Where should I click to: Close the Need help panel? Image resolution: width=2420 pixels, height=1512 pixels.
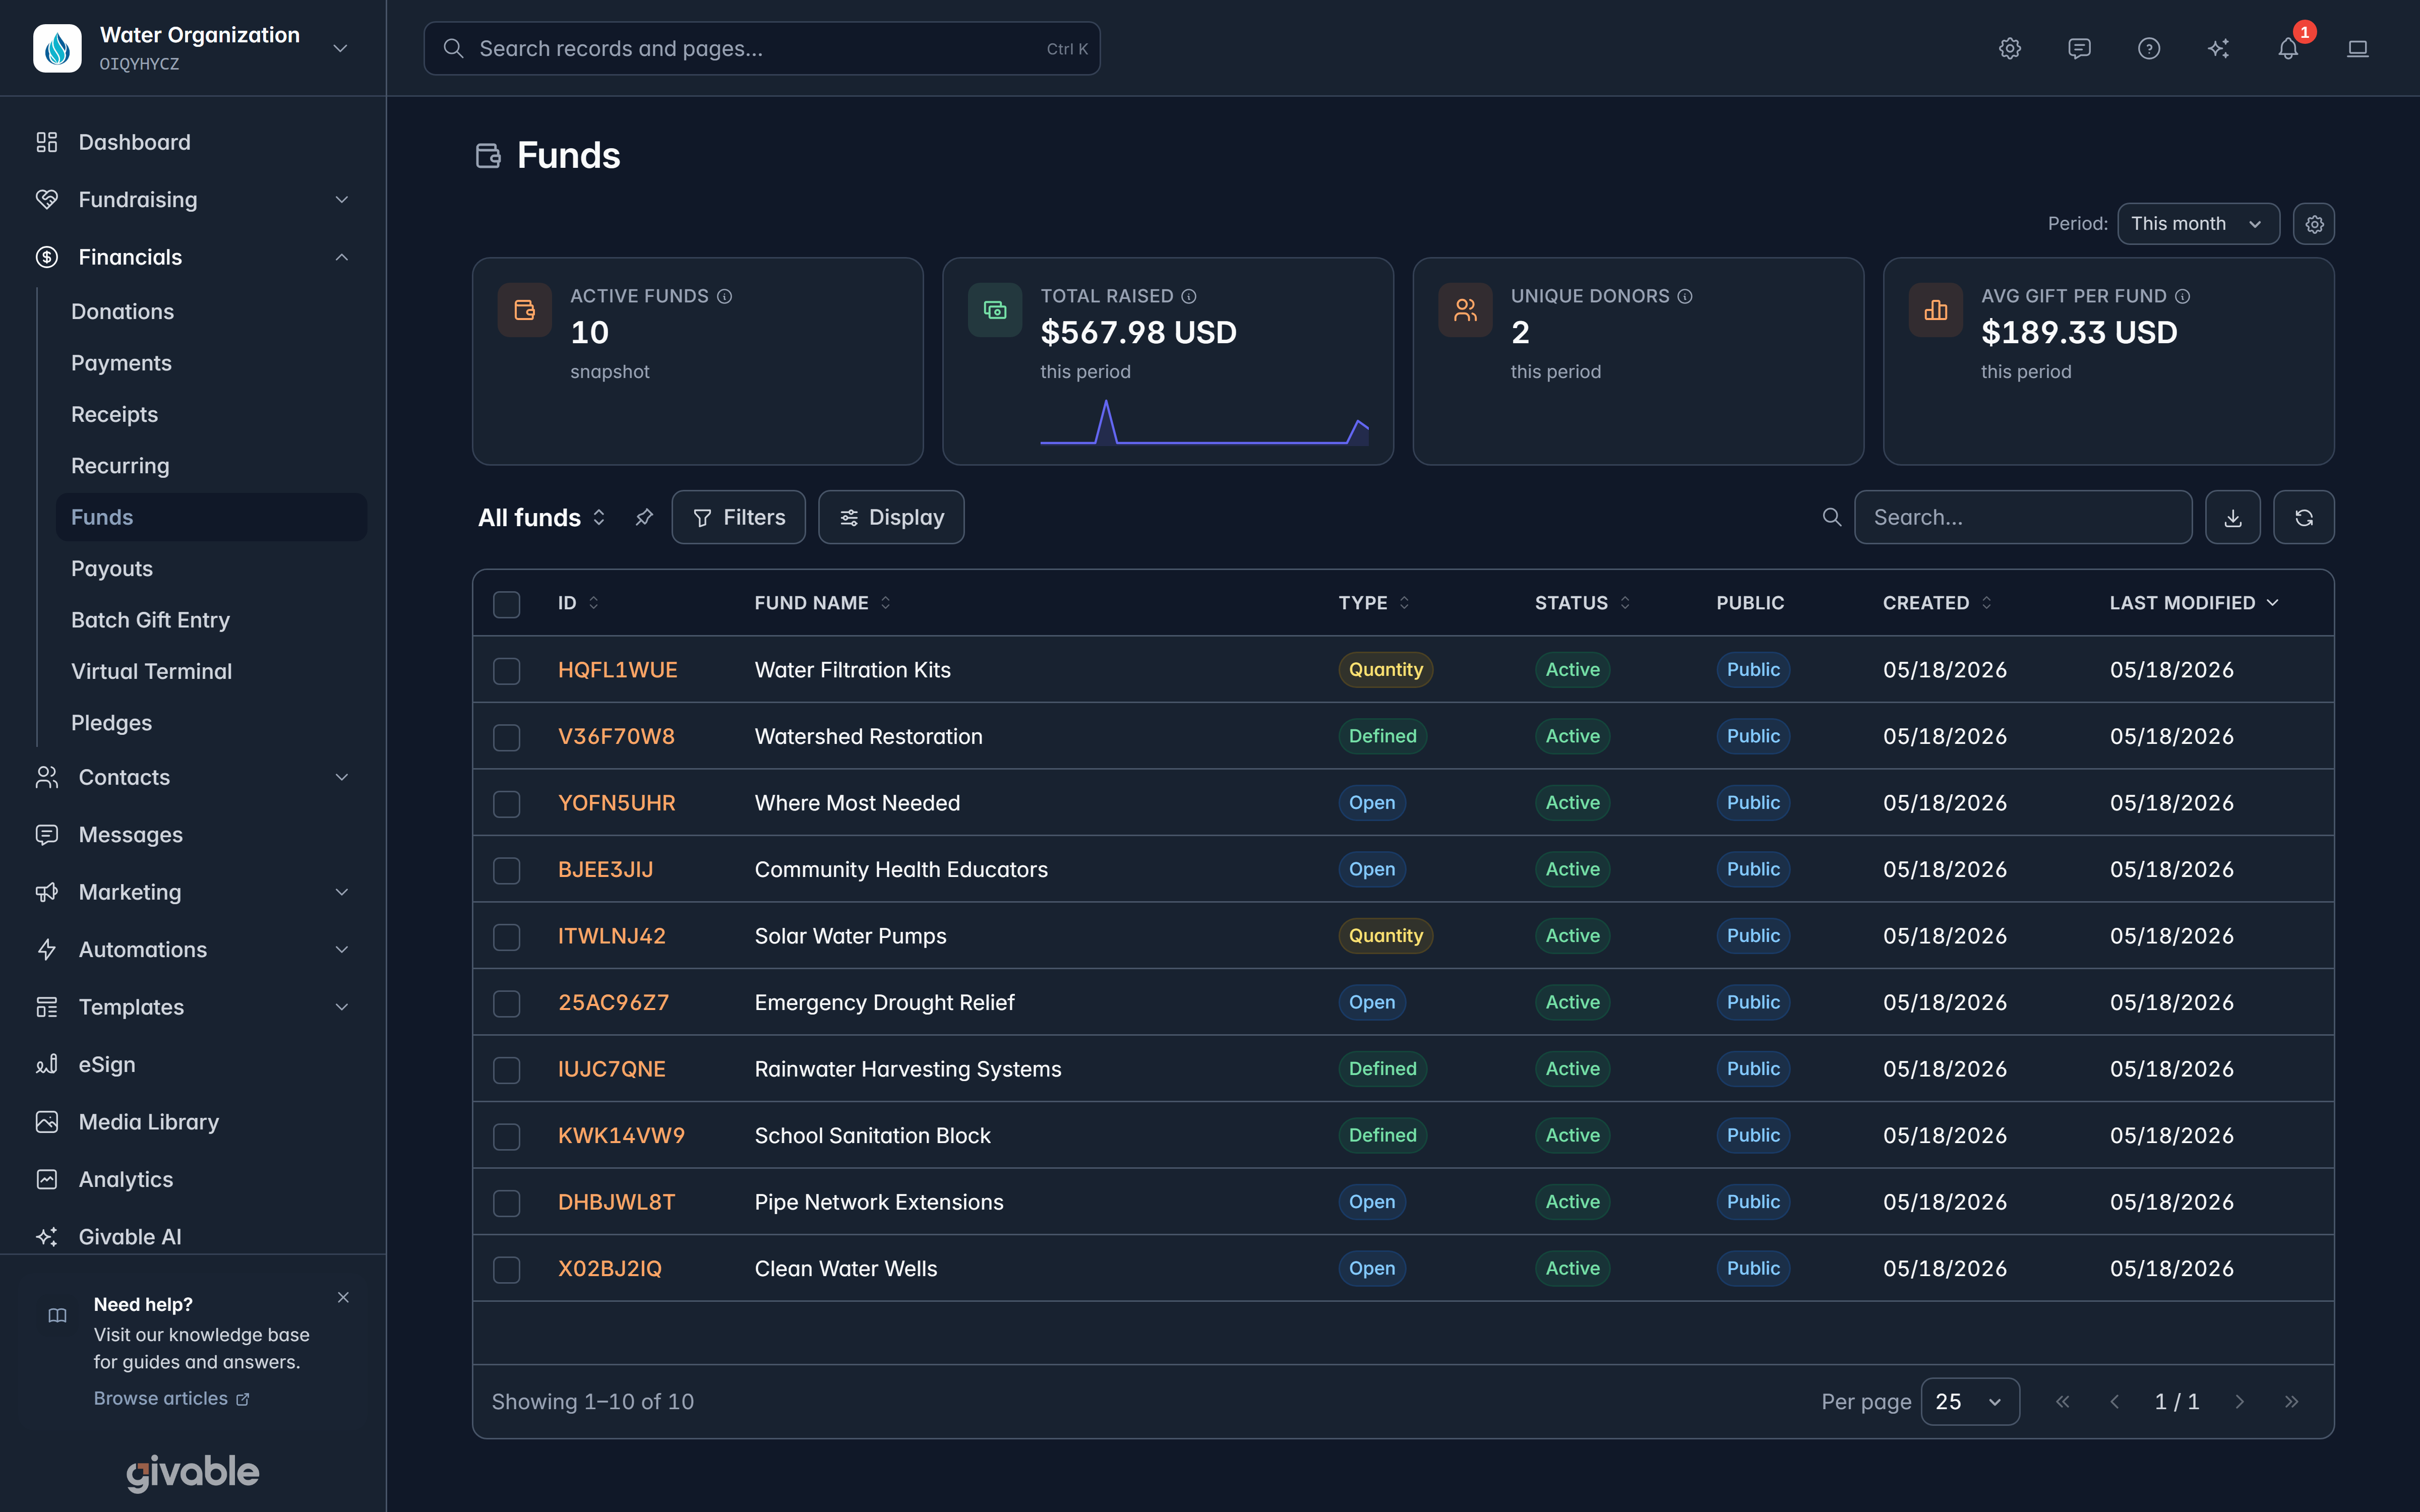click(343, 1297)
